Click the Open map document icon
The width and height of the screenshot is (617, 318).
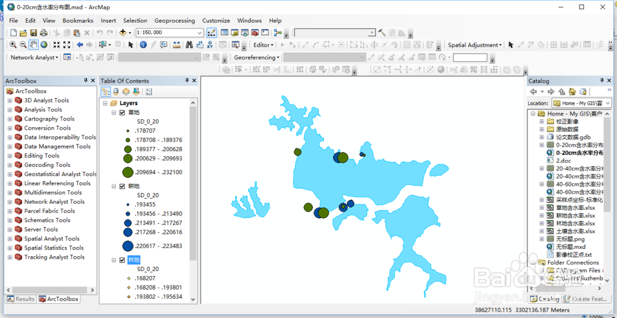coord(23,33)
